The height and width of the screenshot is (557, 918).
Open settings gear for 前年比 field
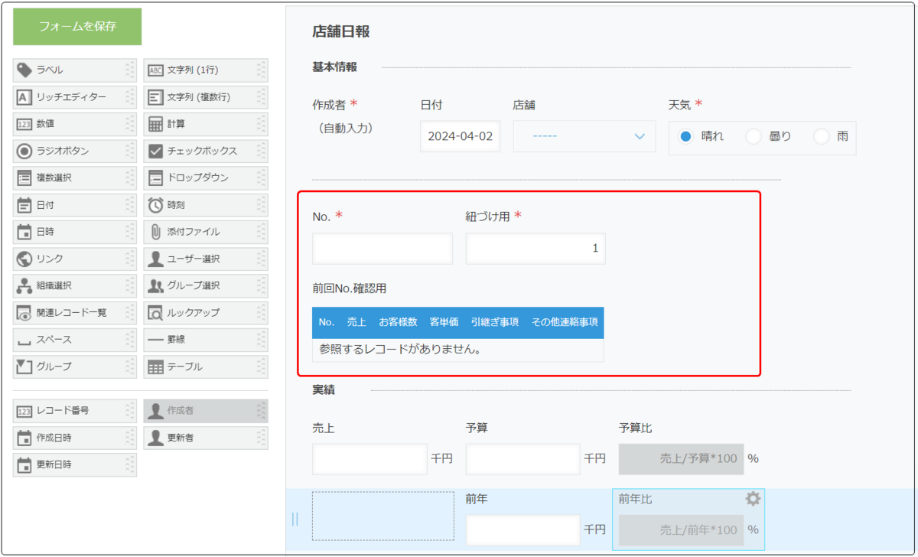[753, 499]
